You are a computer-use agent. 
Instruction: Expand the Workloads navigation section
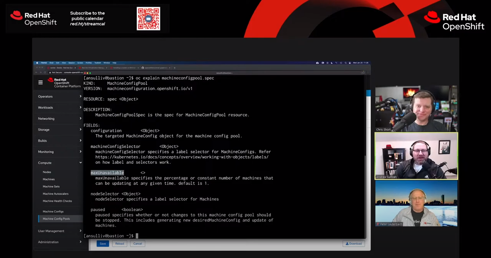[x=59, y=108]
